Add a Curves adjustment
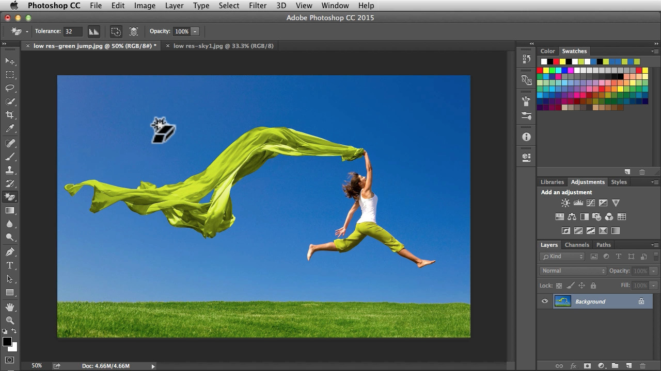661x371 pixels. pyautogui.click(x=590, y=203)
